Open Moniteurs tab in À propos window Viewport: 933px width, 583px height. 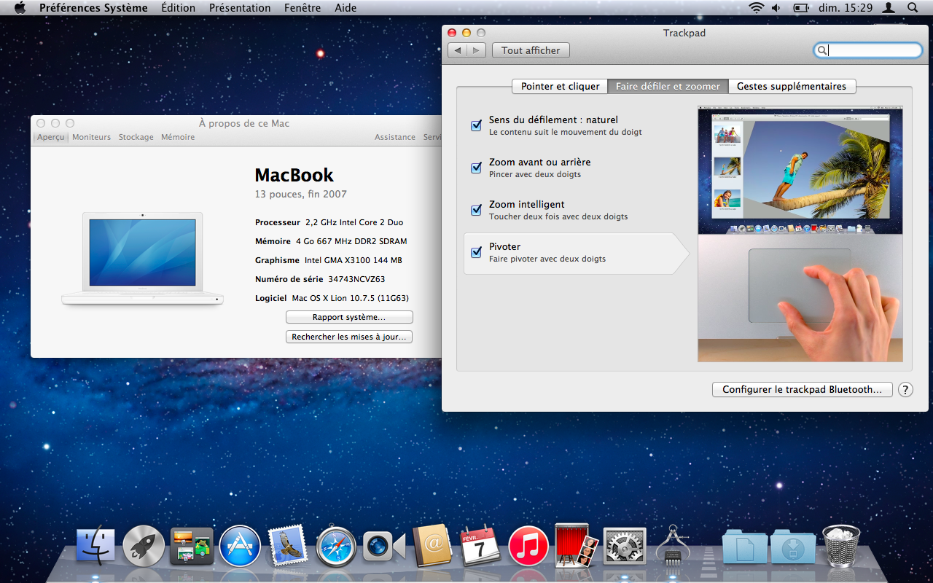(92, 137)
